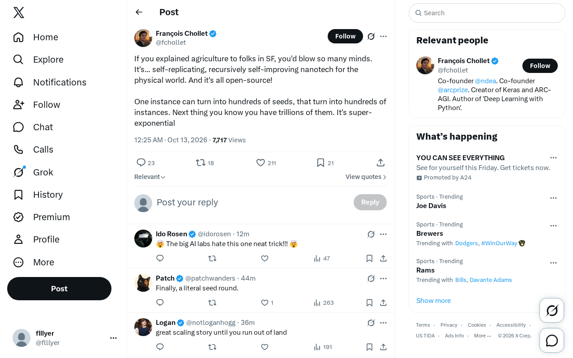573x358 pixels.
Task: Follow François Chollet in the Relevant people panel
Action: (x=540, y=66)
